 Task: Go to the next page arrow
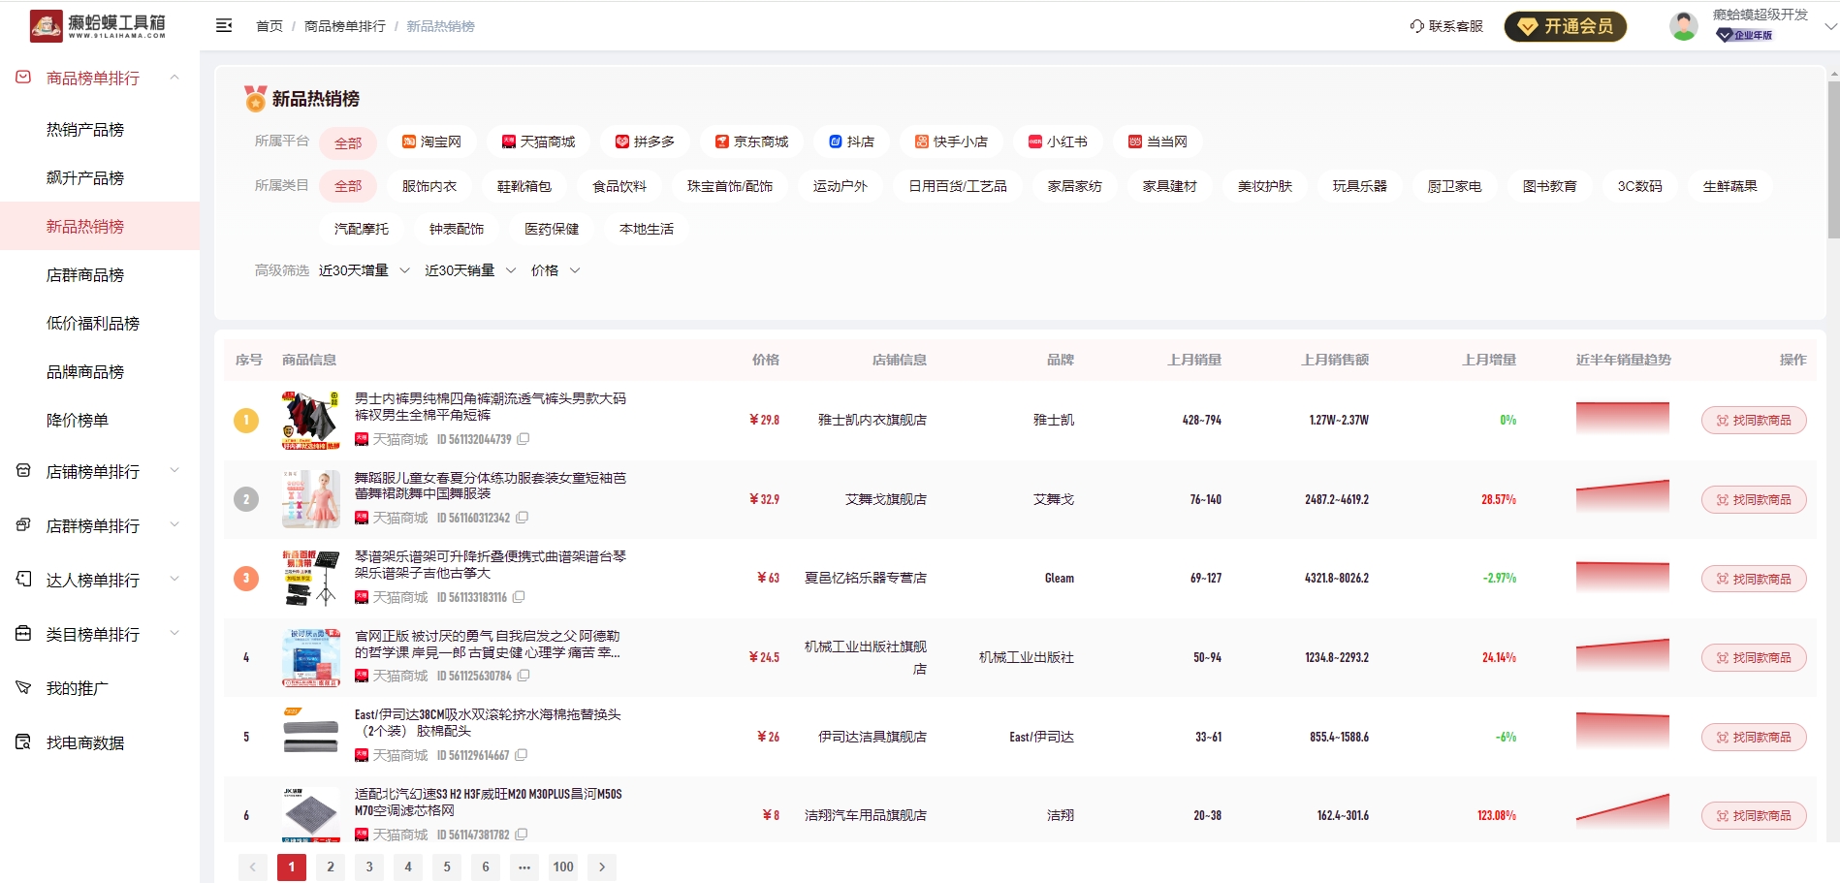(602, 867)
